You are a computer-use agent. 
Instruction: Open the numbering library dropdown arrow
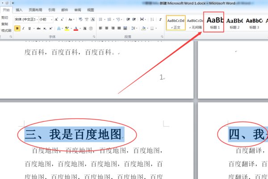[x=113, y=20]
